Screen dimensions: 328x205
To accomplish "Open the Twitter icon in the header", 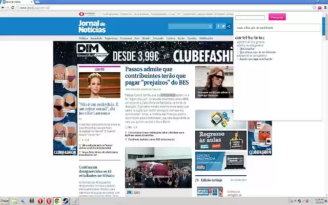I will (x=223, y=26).
